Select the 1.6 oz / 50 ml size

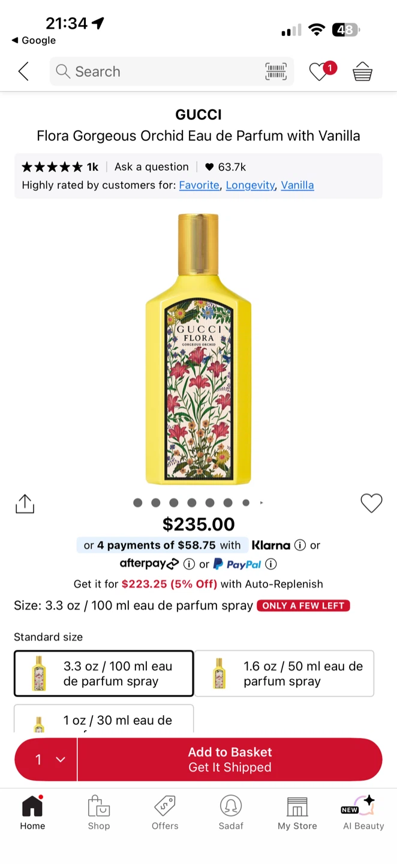click(x=284, y=673)
